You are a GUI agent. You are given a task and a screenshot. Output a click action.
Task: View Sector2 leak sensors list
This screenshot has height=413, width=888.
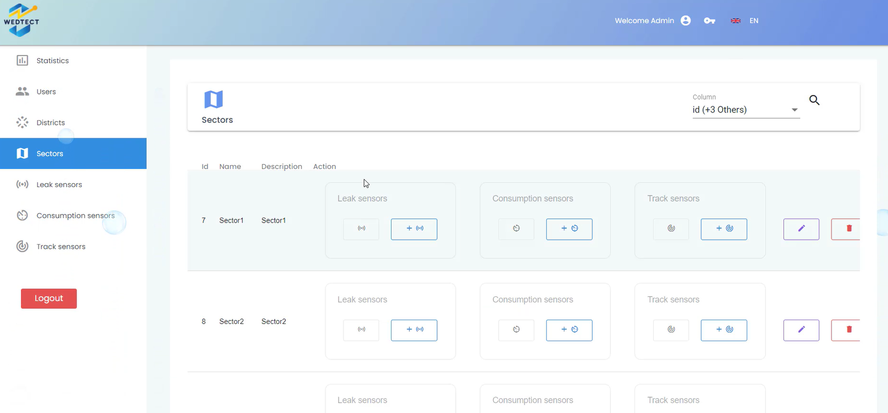pyautogui.click(x=361, y=330)
